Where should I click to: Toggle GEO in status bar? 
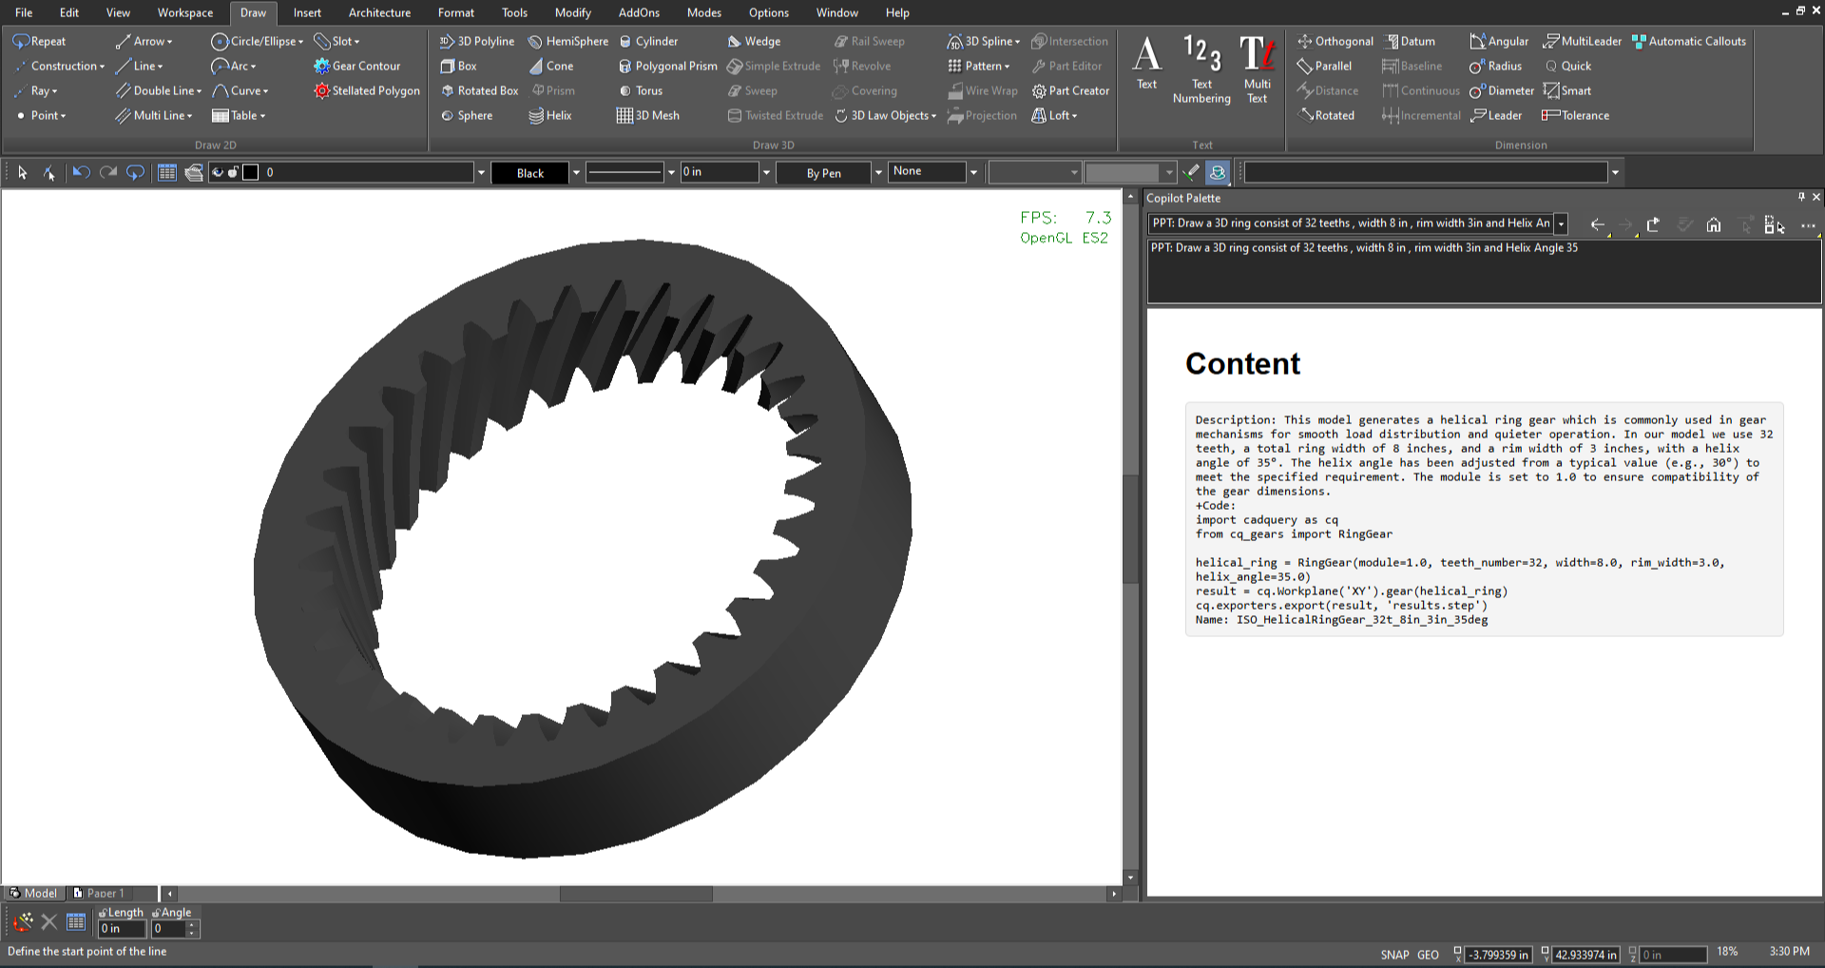pos(1429,955)
